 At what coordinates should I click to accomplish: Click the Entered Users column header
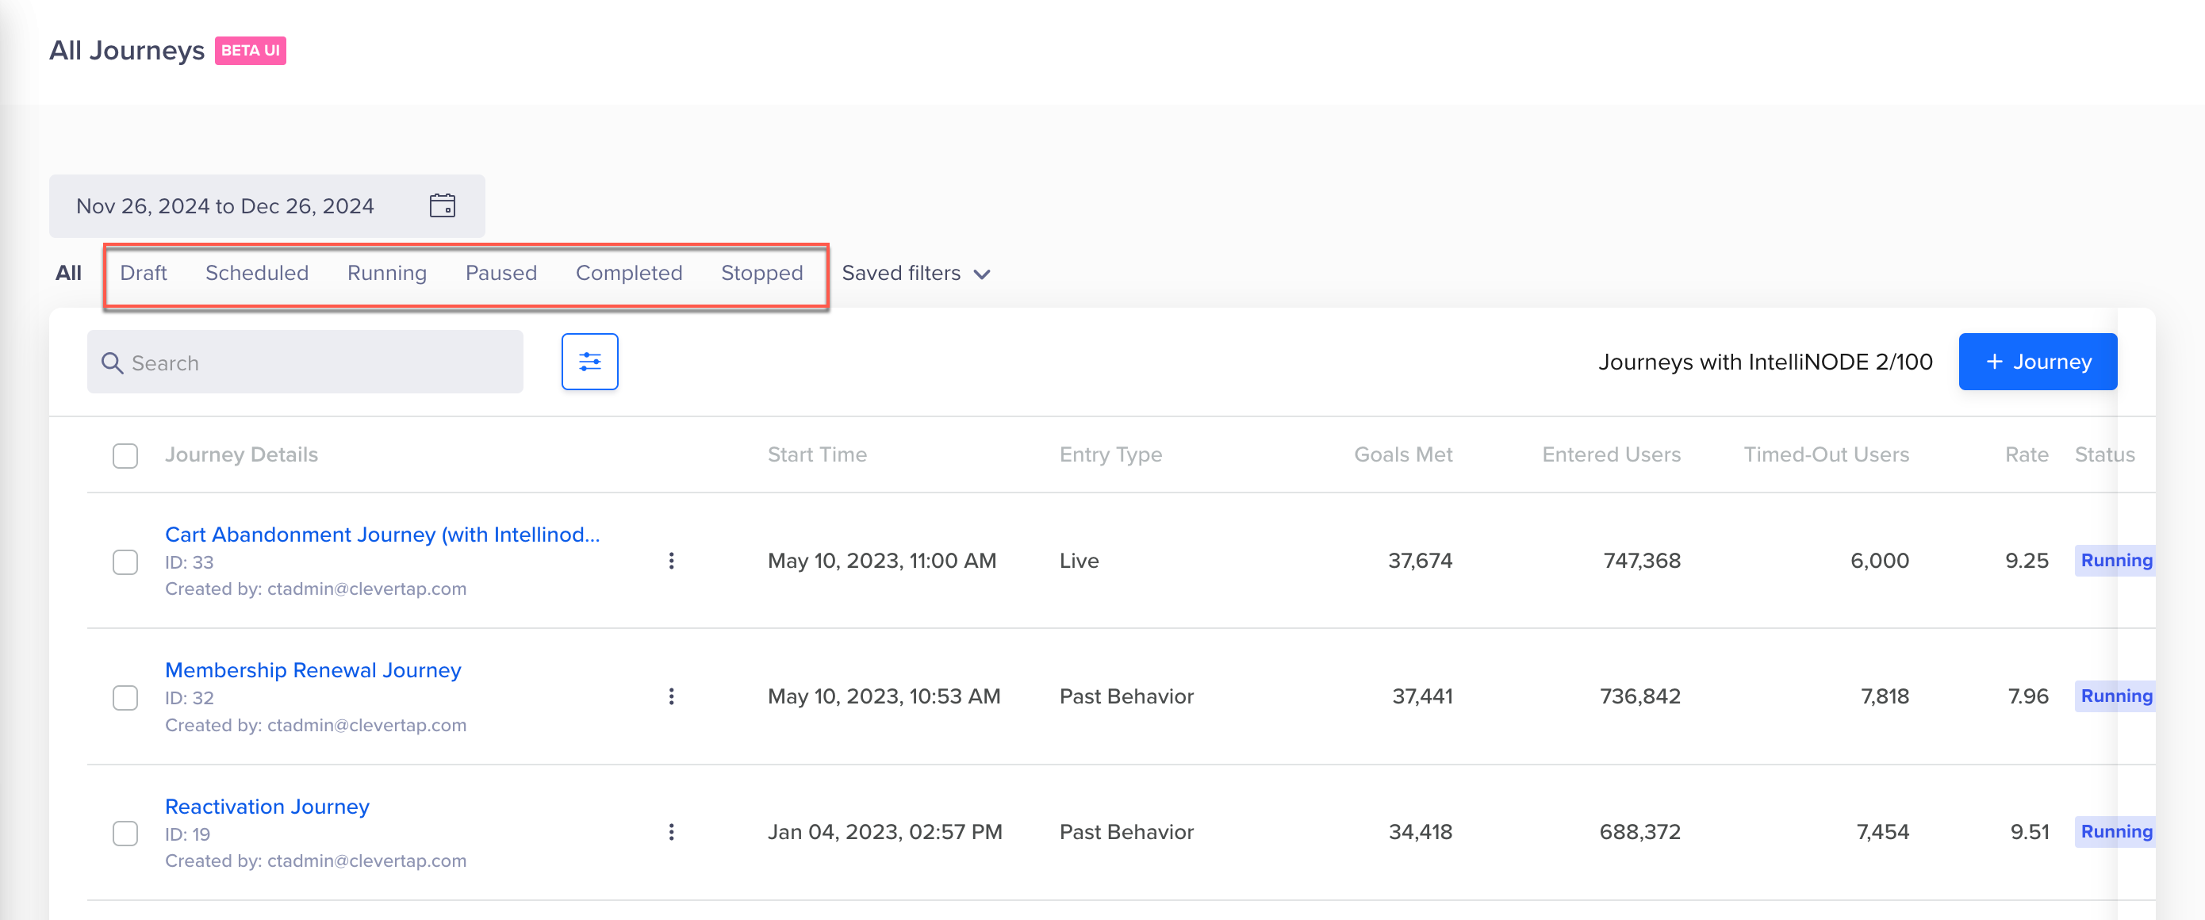[x=1611, y=454]
